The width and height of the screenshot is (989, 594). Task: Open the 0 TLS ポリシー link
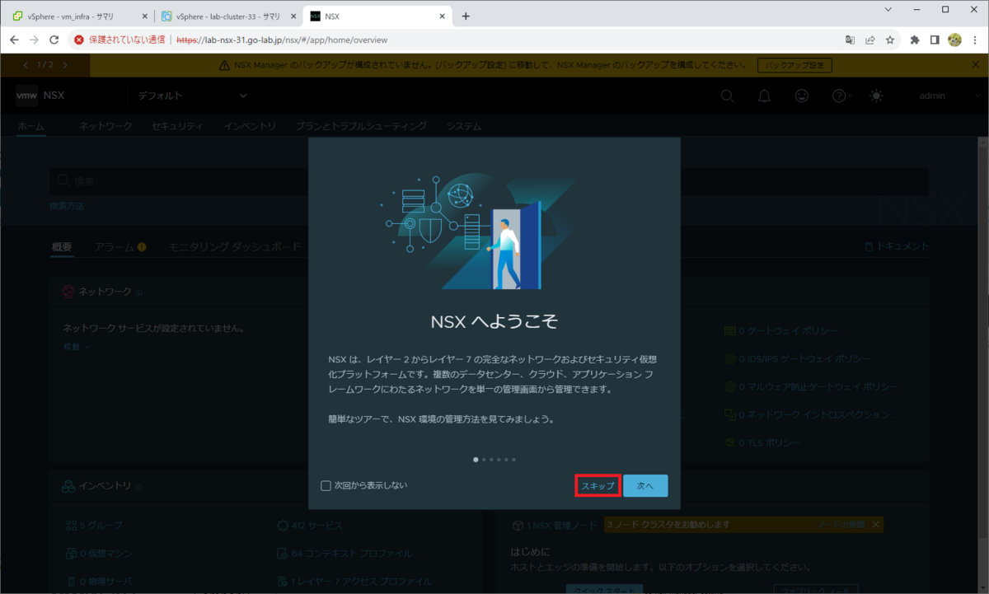(762, 443)
